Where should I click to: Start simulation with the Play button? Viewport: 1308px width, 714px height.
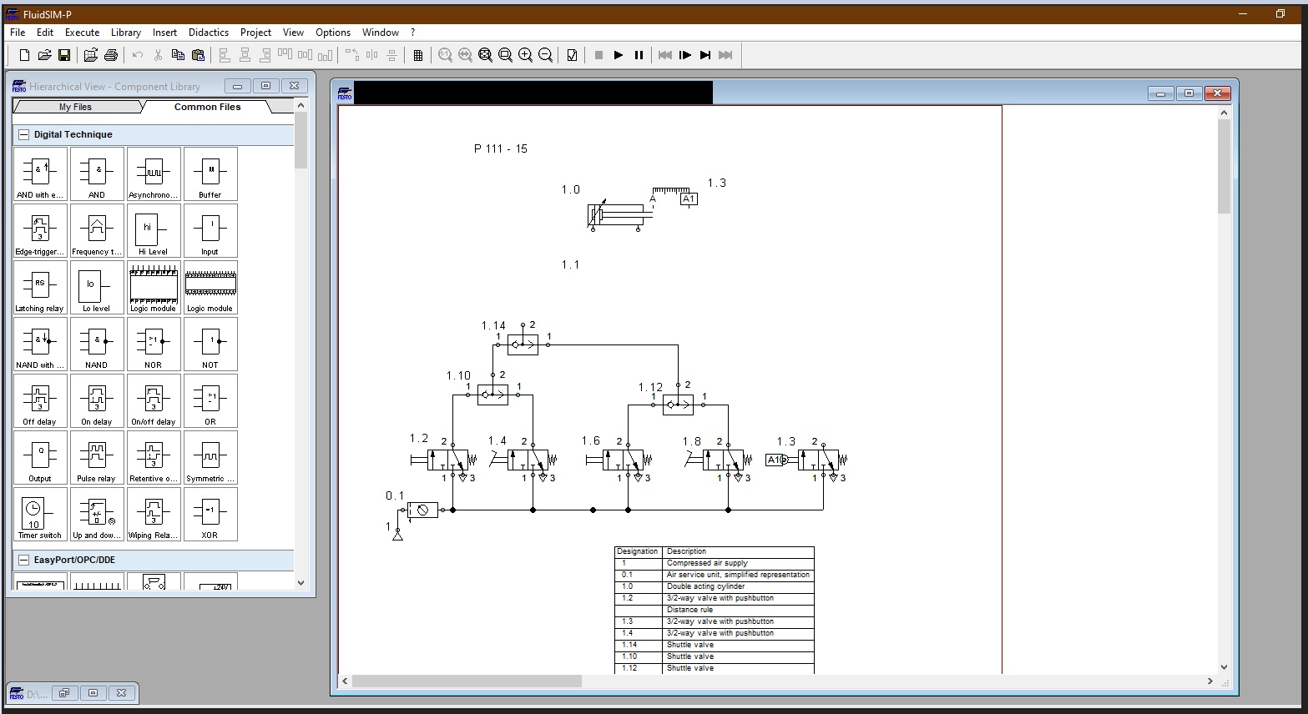(619, 55)
